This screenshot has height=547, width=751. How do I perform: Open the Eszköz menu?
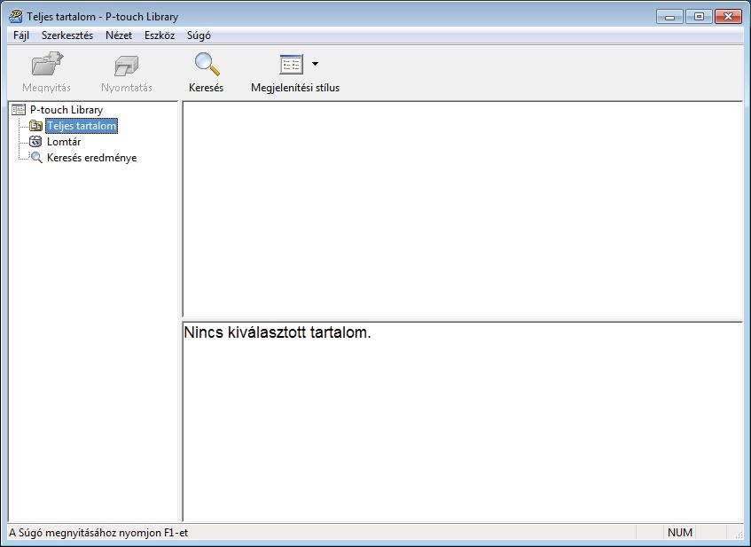[160, 35]
